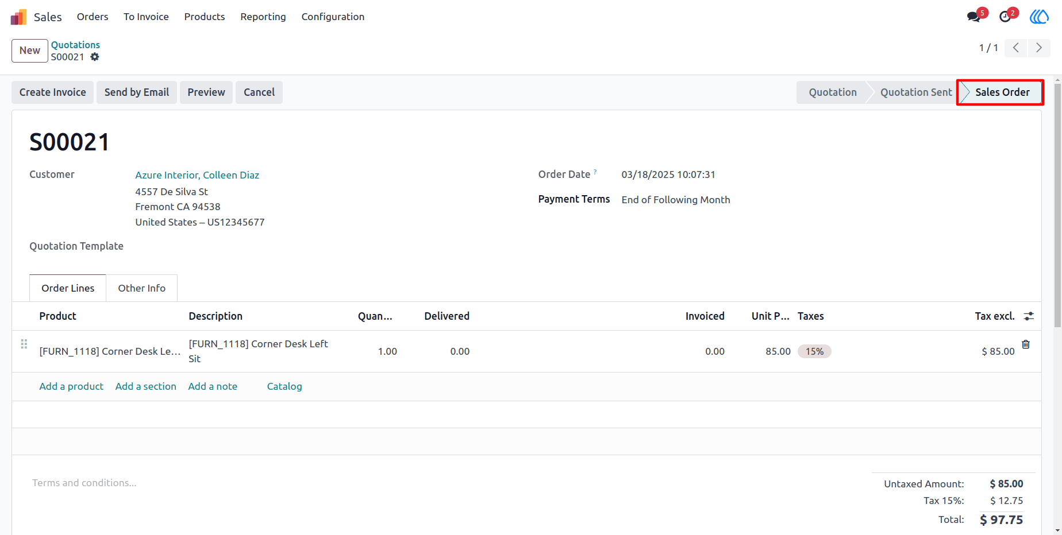Screen dimensions: 1062x535
Task: Open the Payment Terms field dropdown
Action: tap(675, 200)
